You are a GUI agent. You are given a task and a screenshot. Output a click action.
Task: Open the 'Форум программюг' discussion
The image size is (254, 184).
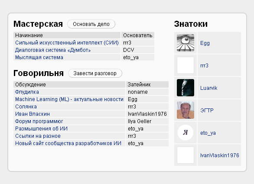click(x=39, y=121)
